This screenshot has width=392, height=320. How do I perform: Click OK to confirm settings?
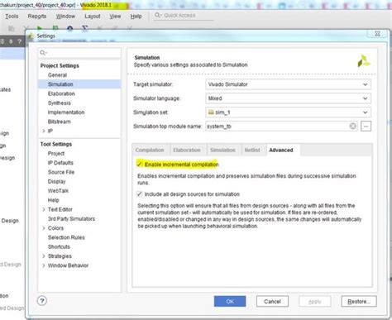pyautogui.click(x=230, y=302)
